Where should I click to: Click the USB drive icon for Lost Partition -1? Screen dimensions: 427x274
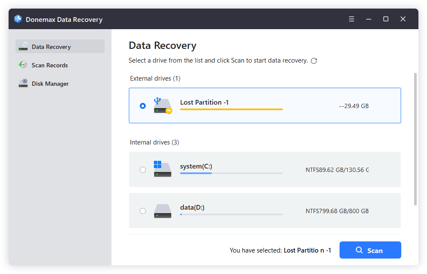(x=162, y=105)
